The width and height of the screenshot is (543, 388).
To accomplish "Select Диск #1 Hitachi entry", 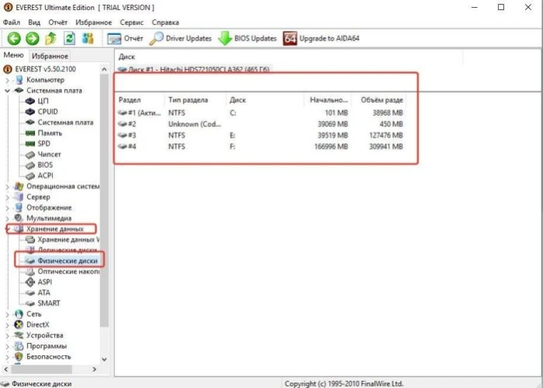I will point(193,69).
